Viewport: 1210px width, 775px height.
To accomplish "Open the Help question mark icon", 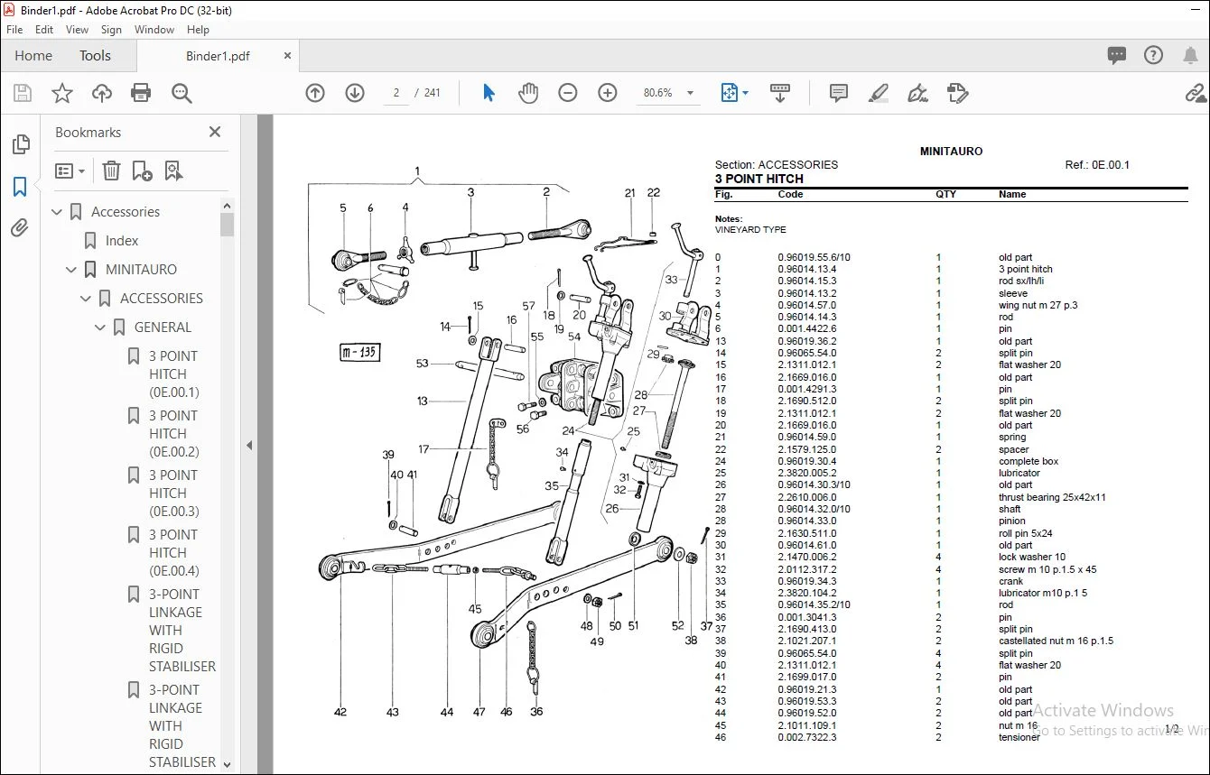I will click(1153, 56).
